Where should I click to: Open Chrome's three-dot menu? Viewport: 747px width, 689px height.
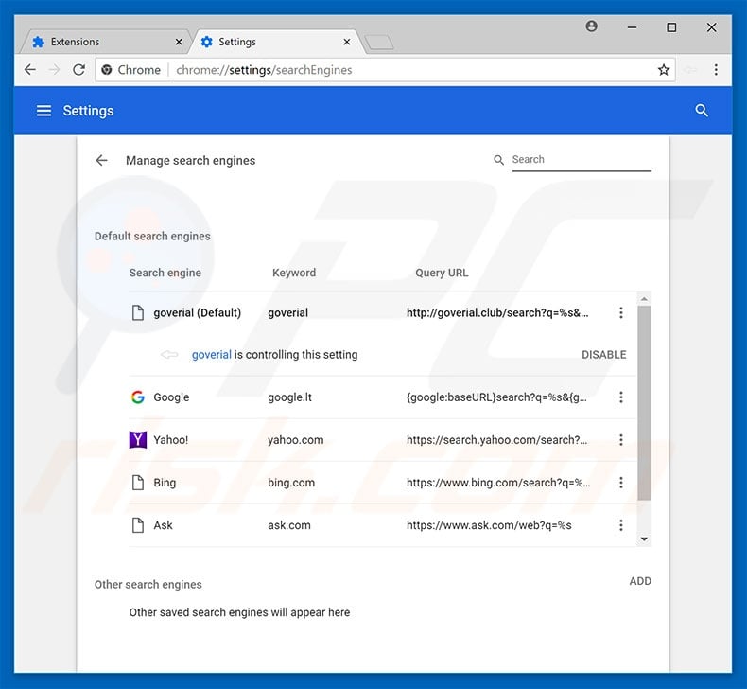pos(716,70)
